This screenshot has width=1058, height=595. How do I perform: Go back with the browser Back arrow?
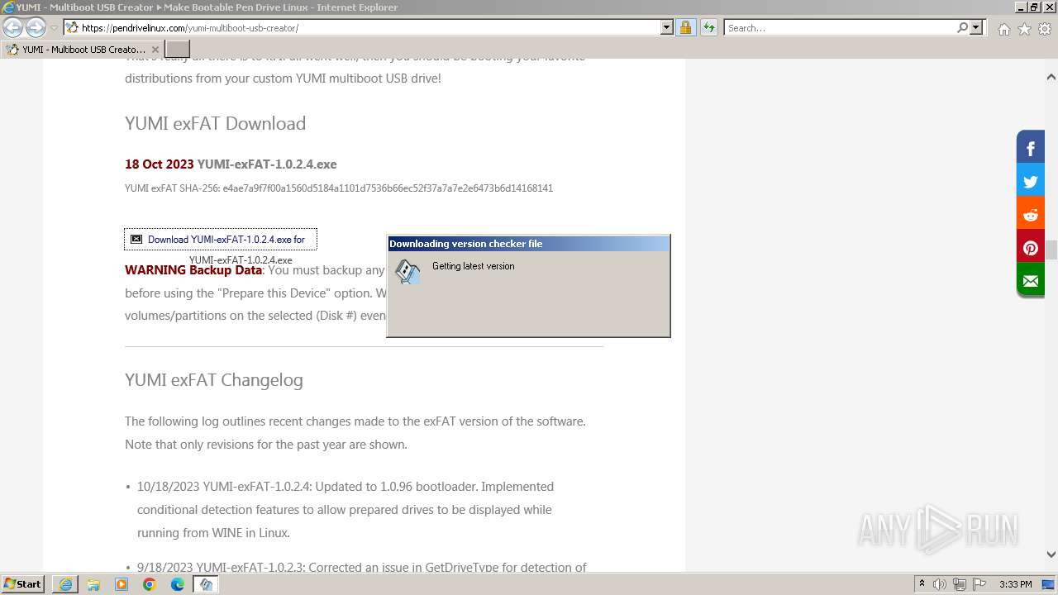(12, 28)
